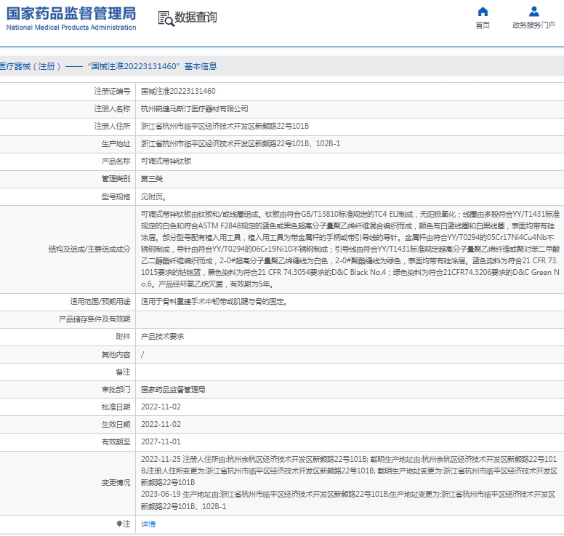Viewport: 564px width, 536px height.
Task: Click the 首页 text link
Action: coord(483,25)
